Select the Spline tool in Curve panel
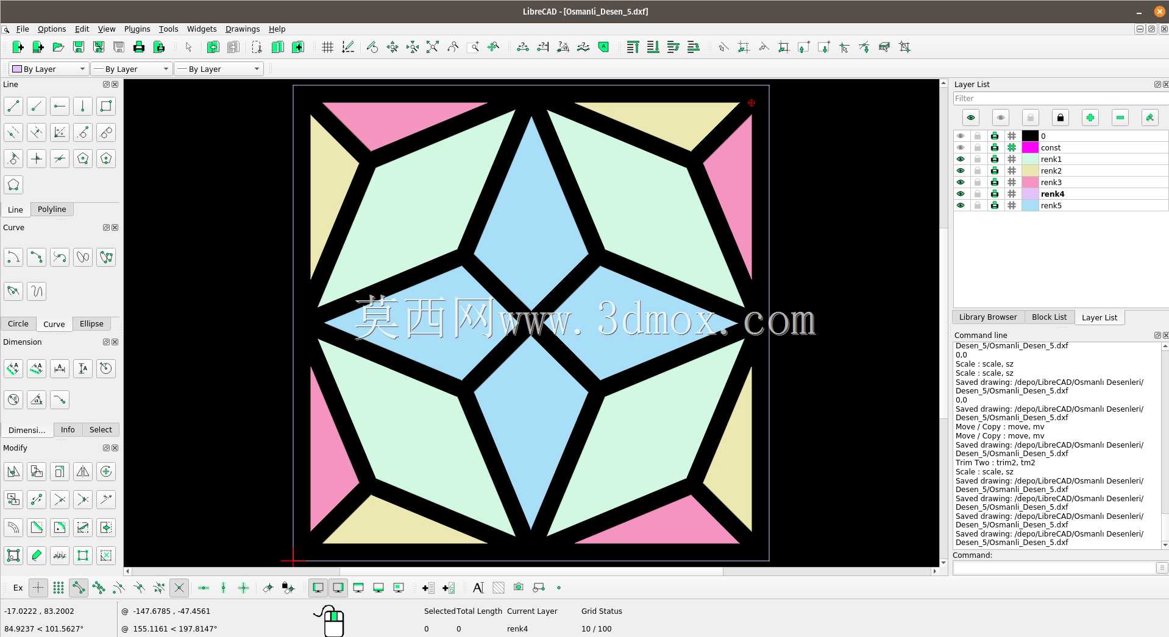 tap(83, 257)
